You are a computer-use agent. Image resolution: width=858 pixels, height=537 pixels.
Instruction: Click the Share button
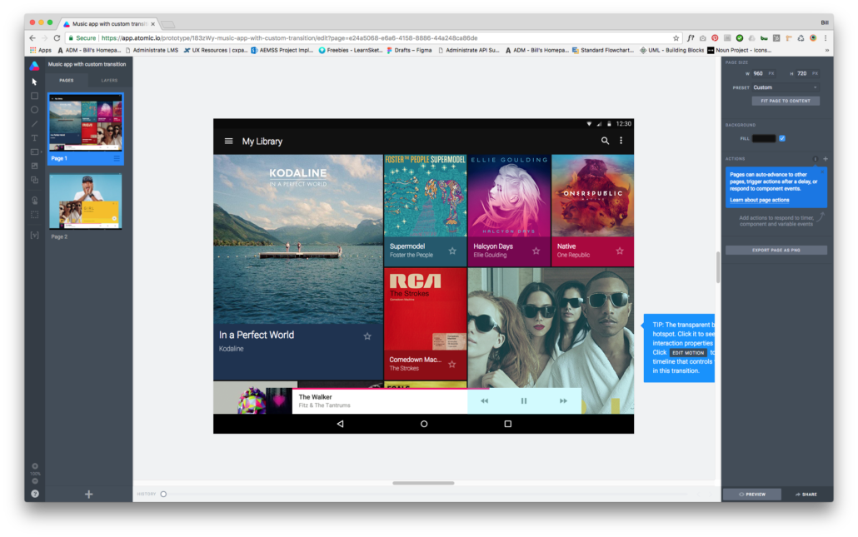(x=806, y=495)
